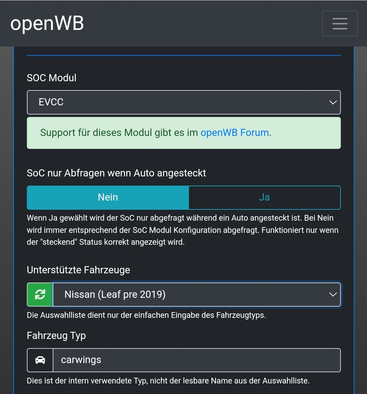Click the chevron arrow on the EVCC selector
This screenshot has width=367, height=394.
[x=333, y=102]
